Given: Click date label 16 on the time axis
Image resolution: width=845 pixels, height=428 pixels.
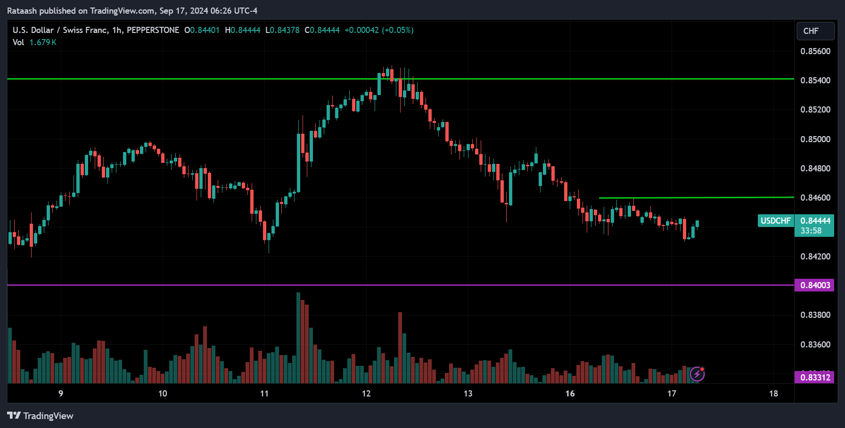Looking at the screenshot, I should point(570,394).
